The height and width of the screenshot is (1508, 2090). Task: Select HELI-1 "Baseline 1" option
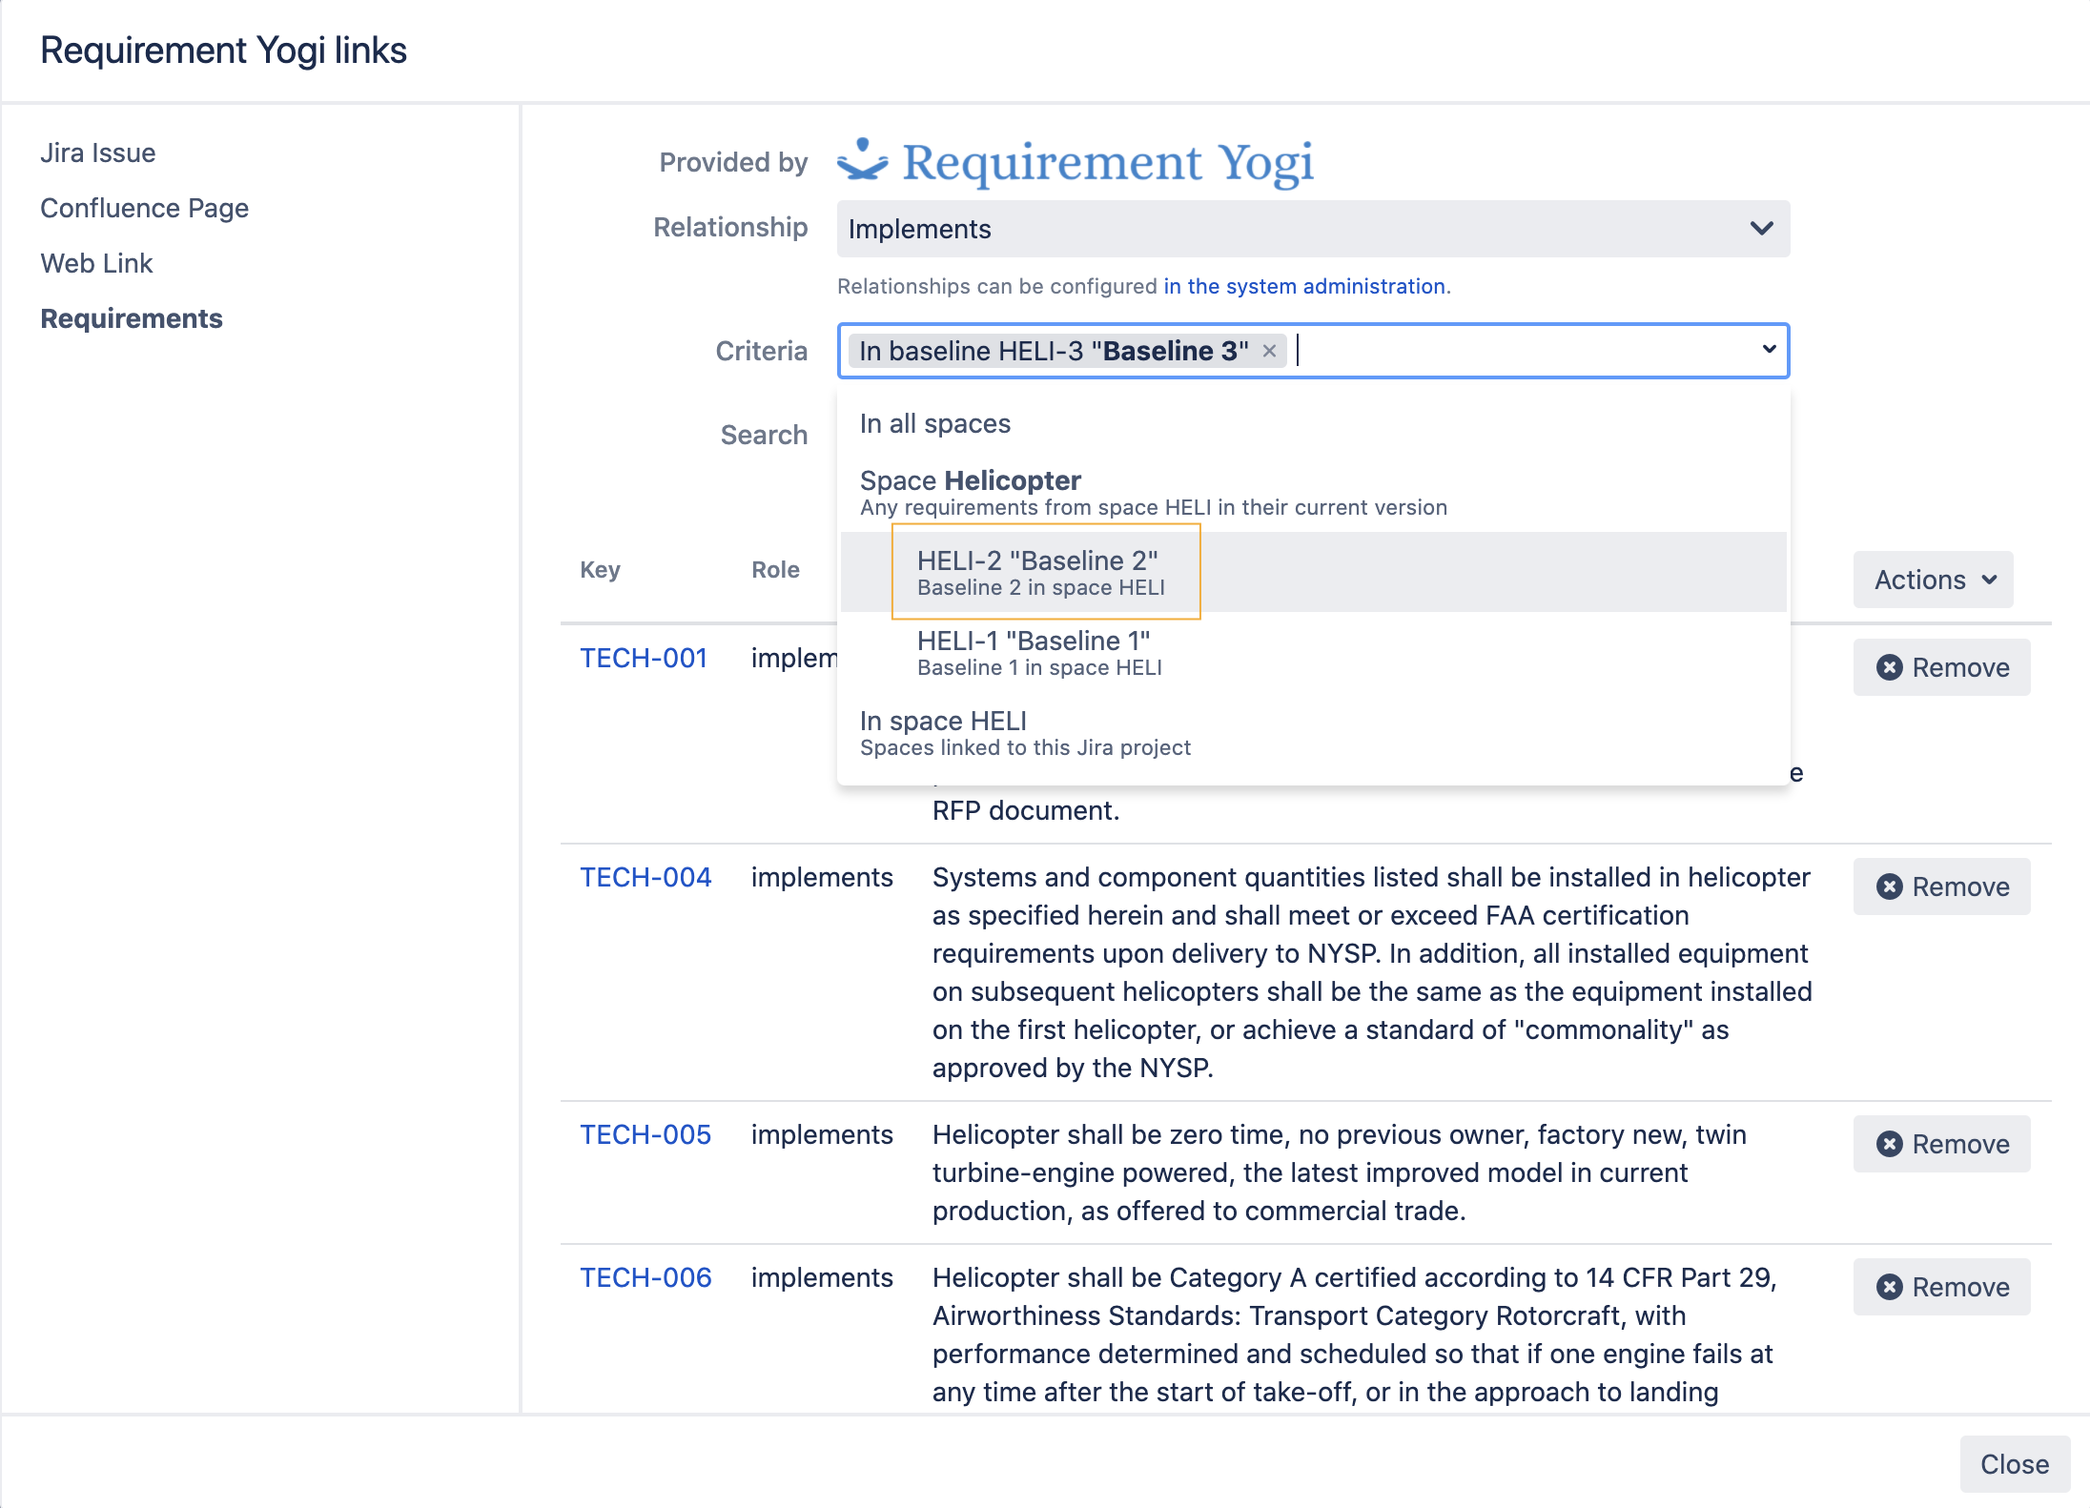[x=1039, y=652]
